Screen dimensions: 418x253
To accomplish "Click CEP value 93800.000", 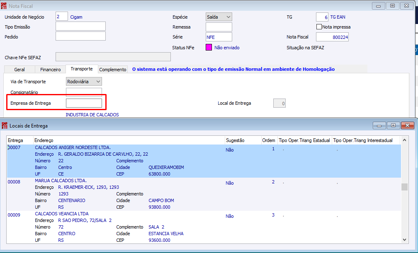I will click(159, 207).
